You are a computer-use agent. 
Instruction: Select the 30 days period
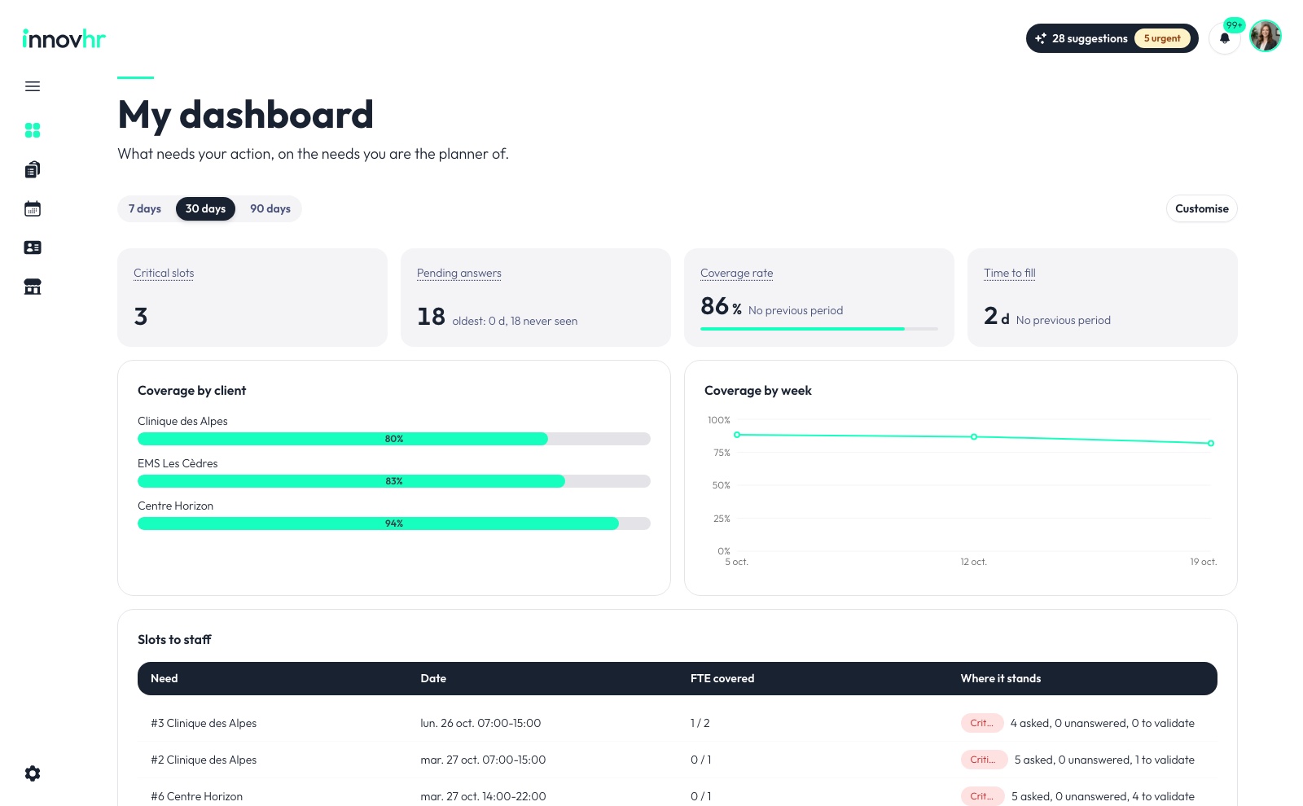tap(205, 208)
